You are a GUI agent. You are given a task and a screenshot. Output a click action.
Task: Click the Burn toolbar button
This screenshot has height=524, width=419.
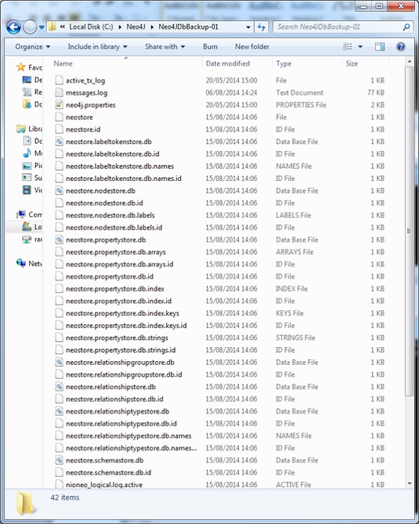point(210,47)
